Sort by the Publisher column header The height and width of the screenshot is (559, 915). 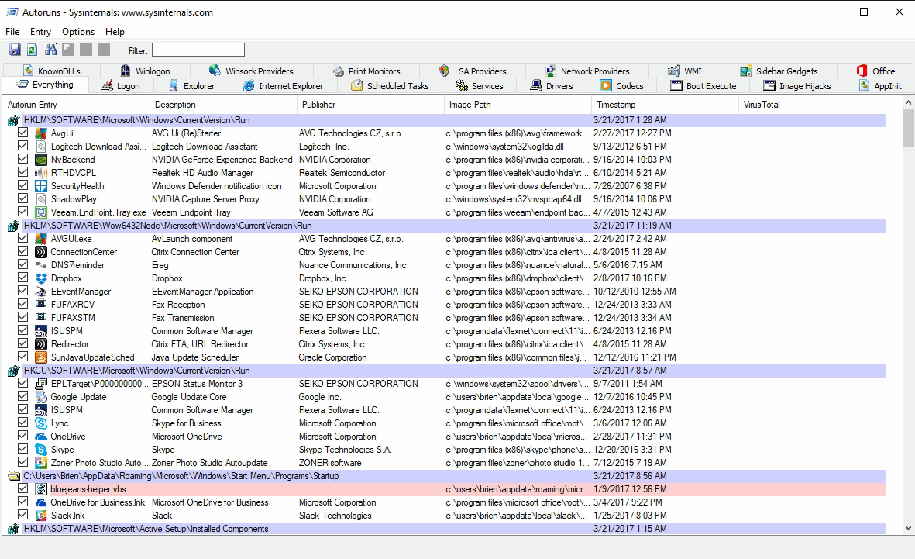click(x=318, y=105)
